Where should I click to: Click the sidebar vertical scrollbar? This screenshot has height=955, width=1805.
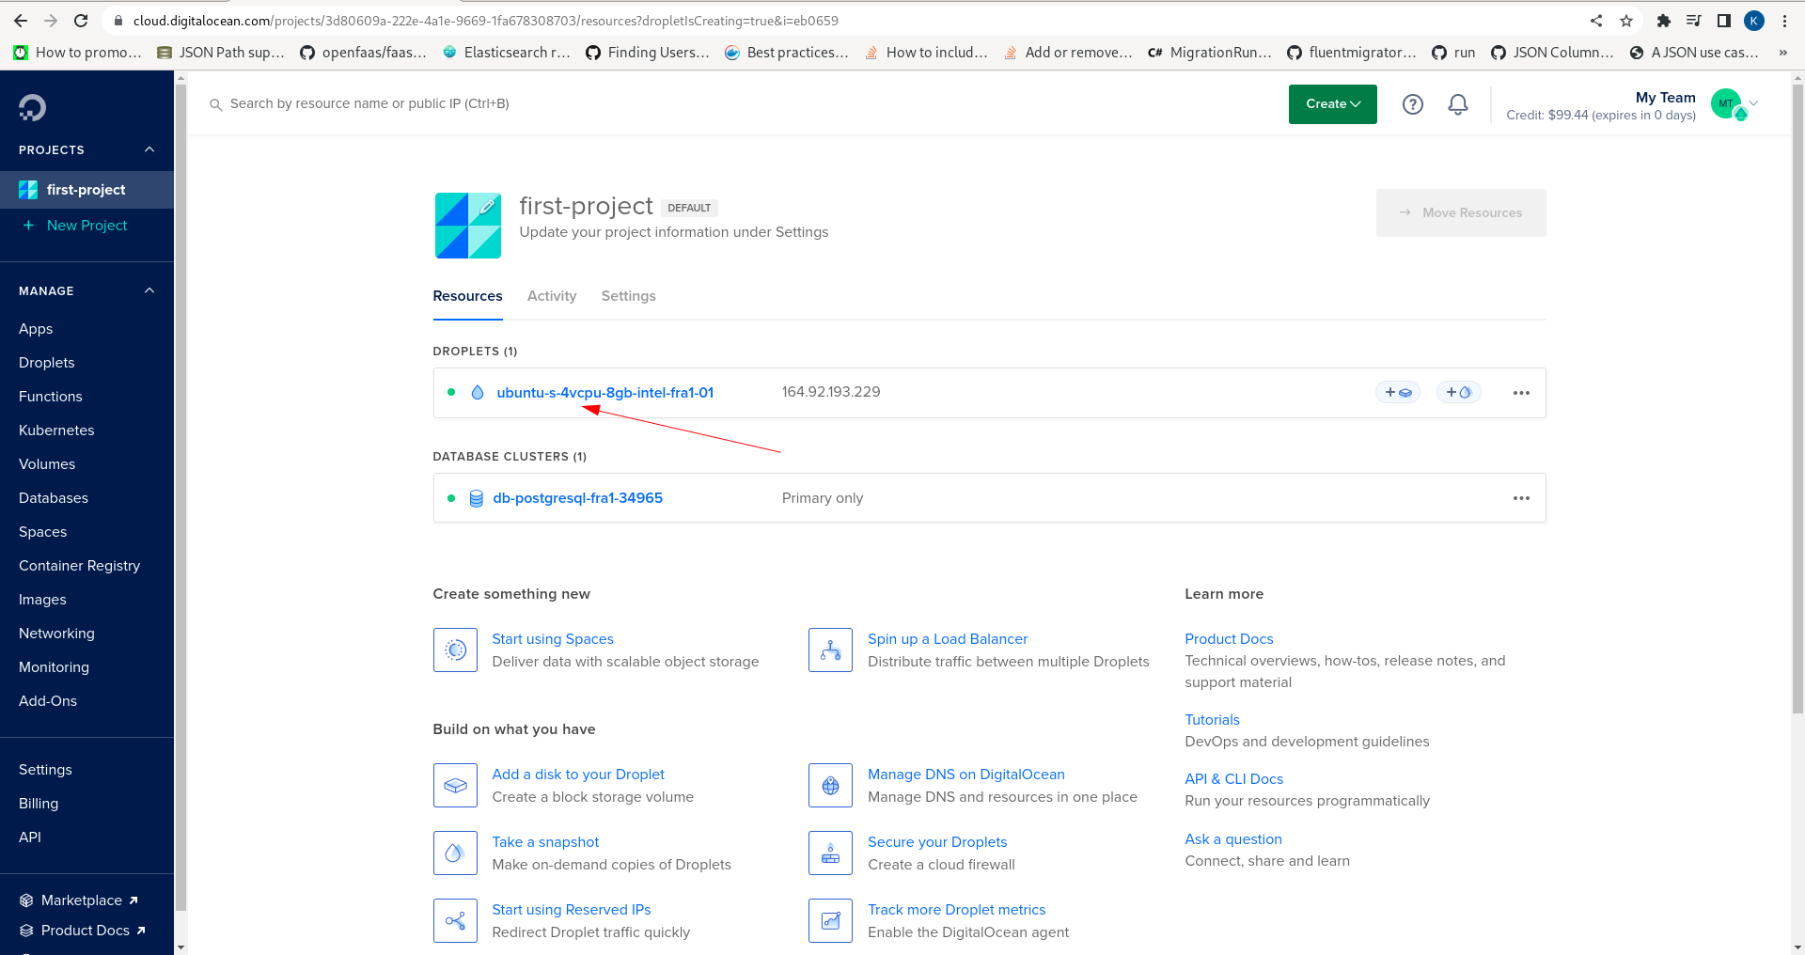(x=180, y=498)
